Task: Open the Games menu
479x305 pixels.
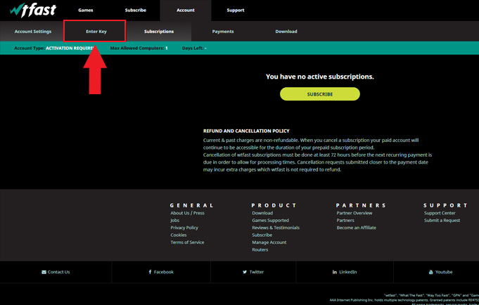Action: pos(85,11)
